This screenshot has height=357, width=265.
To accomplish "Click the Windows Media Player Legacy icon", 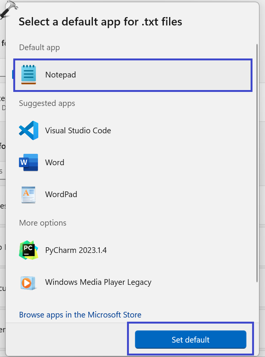I will click(x=28, y=283).
